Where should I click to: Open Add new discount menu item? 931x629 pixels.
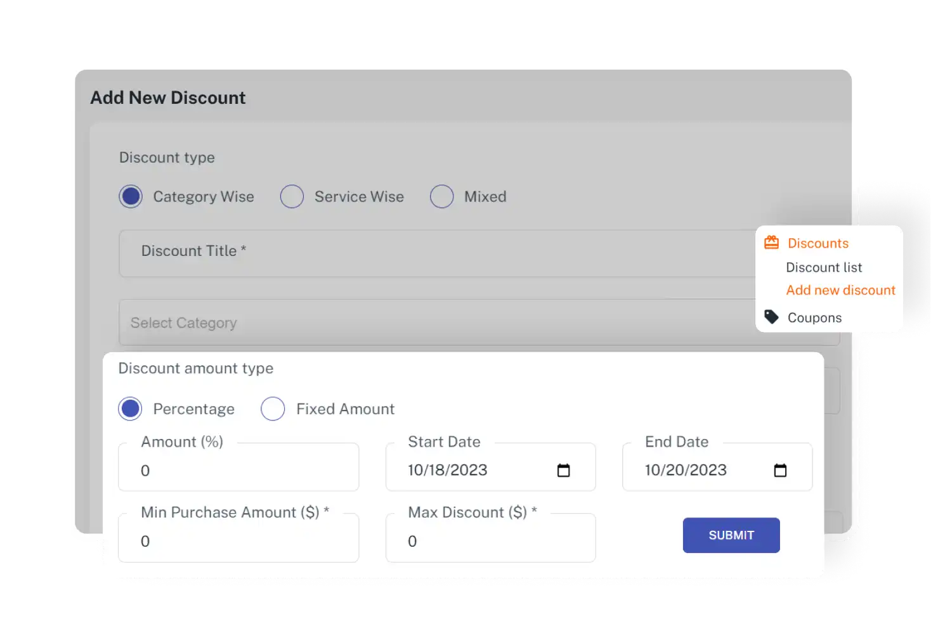click(841, 290)
